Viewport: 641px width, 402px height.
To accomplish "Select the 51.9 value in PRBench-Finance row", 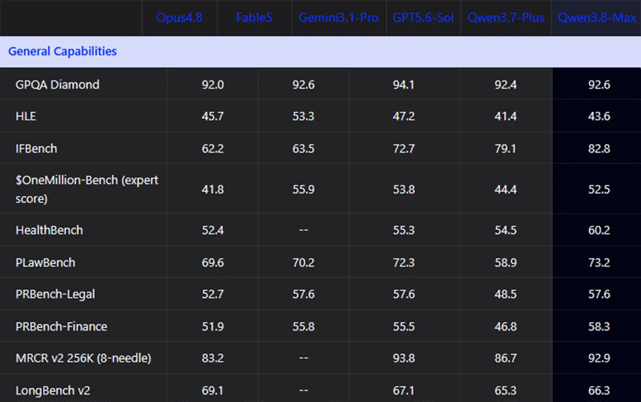I will 213,326.
